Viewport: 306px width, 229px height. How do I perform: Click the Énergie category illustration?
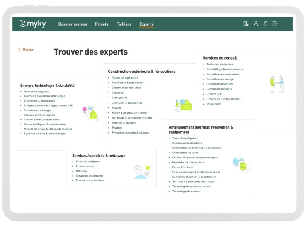[x=91, y=112]
